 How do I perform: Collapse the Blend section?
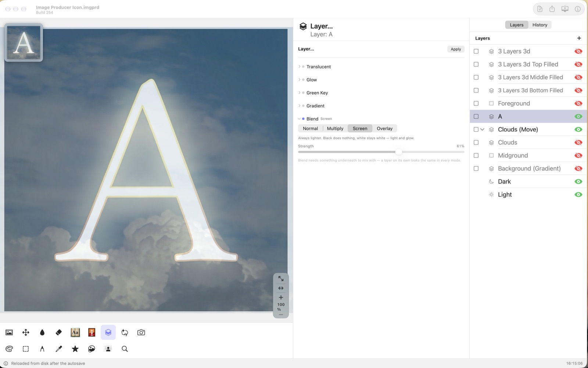click(x=299, y=119)
